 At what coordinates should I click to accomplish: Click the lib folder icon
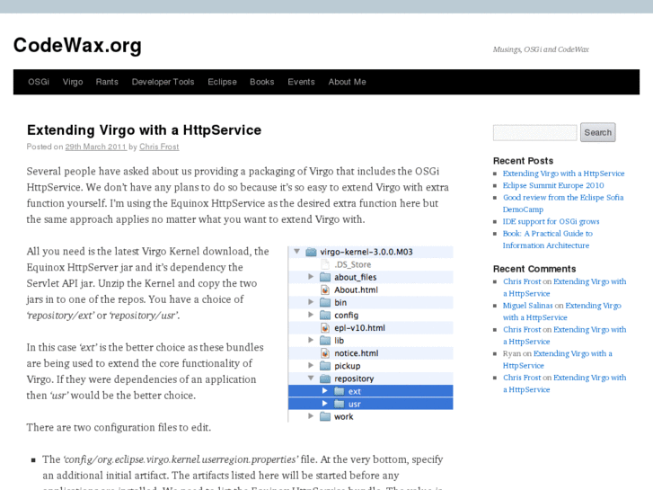325,341
